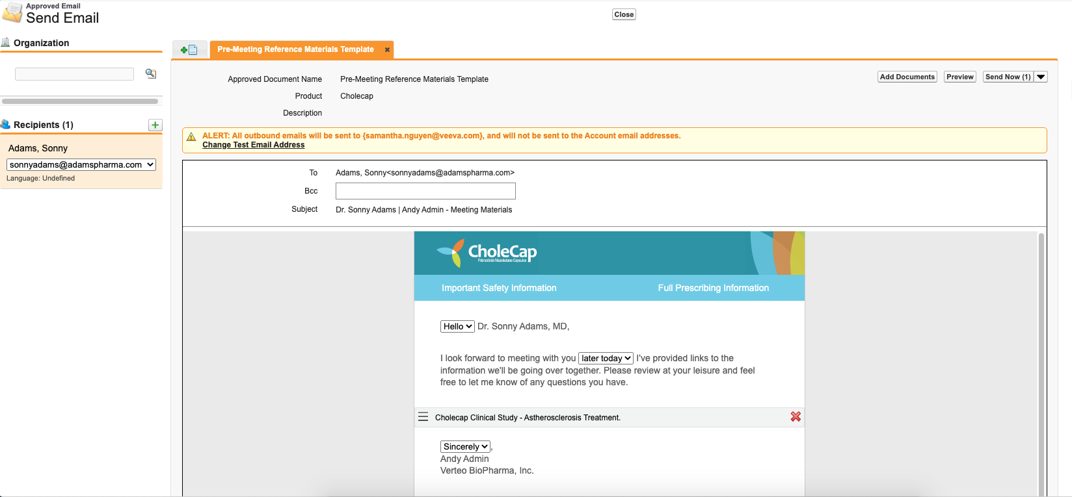
Task: Select the recipient email address dropdown
Action: click(81, 165)
